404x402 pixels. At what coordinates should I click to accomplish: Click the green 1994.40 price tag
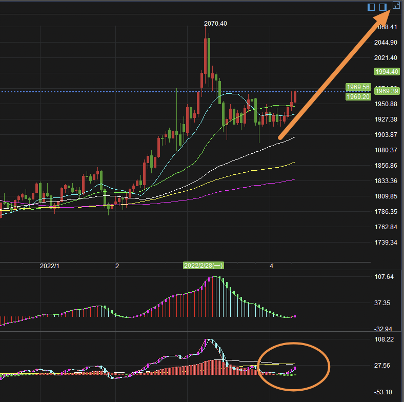[387, 72]
